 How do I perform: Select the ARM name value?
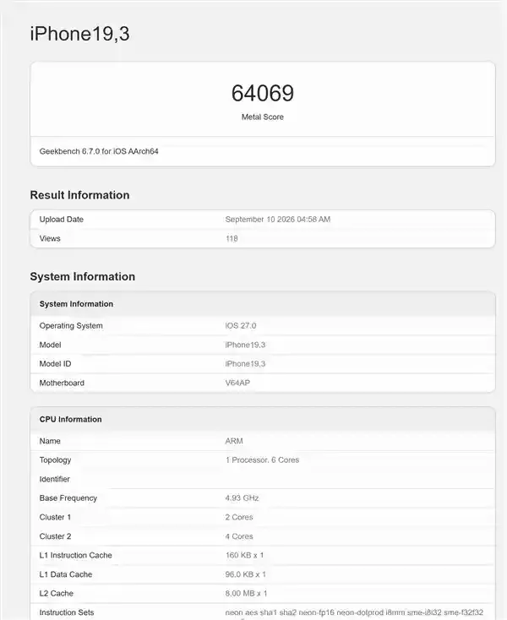pos(234,441)
